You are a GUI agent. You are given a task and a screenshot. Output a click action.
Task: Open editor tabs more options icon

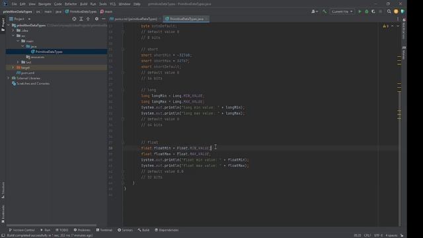(x=398, y=19)
